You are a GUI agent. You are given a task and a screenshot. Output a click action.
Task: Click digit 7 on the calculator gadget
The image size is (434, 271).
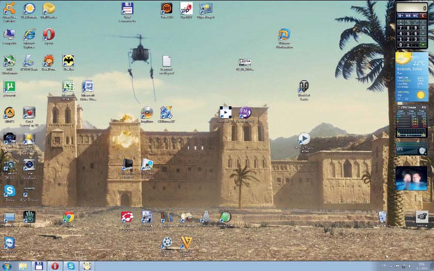click(400, 28)
